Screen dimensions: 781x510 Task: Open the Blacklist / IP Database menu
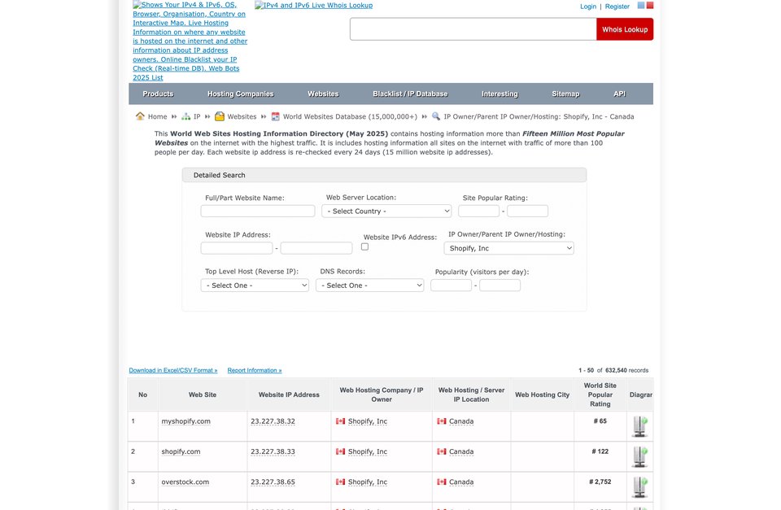[x=410, y=94]
